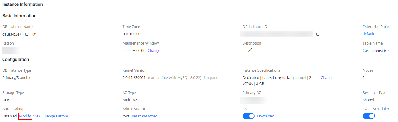Modify the Auto Scaling setting
The image size is (398, 122).
pos(25,116)
